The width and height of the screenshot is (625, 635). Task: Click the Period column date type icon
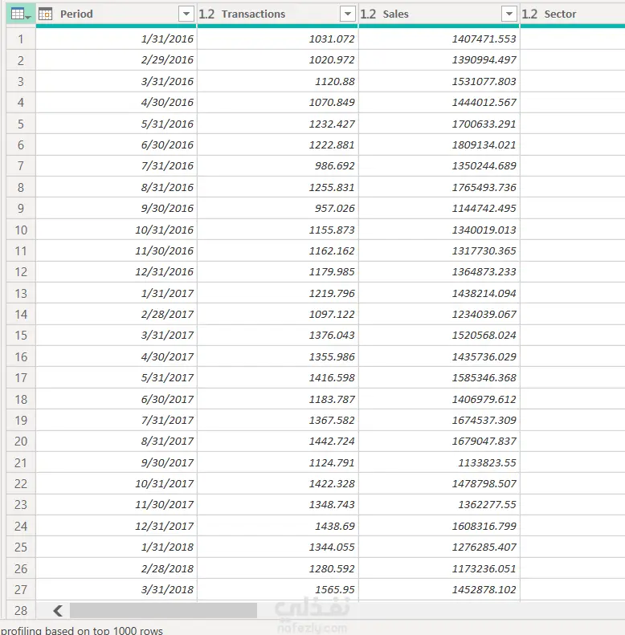coord(46,14)
